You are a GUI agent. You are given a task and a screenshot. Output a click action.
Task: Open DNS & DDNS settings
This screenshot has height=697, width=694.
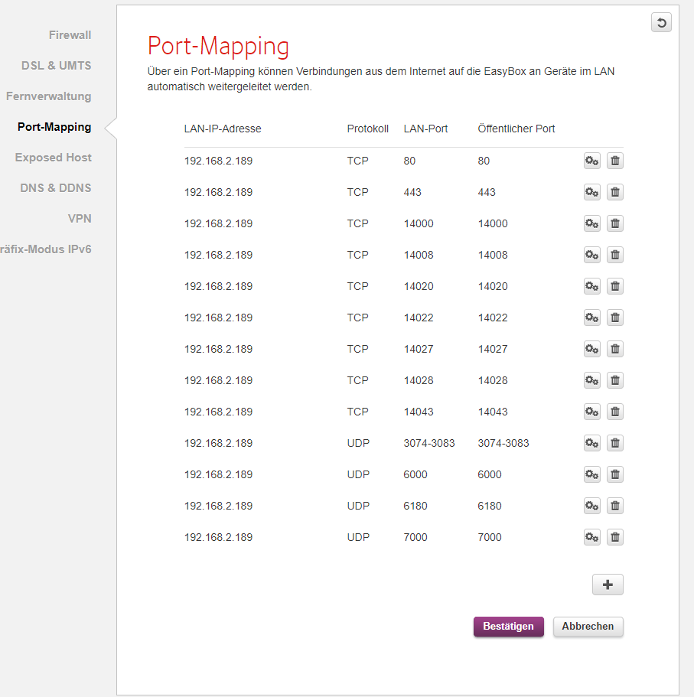[56, 188]
